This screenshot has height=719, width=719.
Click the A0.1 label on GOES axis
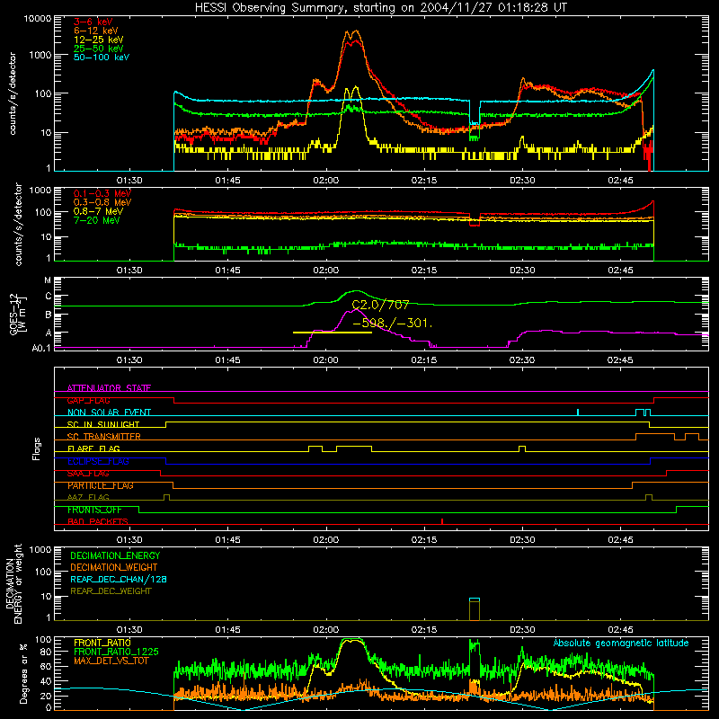(41, 348)
